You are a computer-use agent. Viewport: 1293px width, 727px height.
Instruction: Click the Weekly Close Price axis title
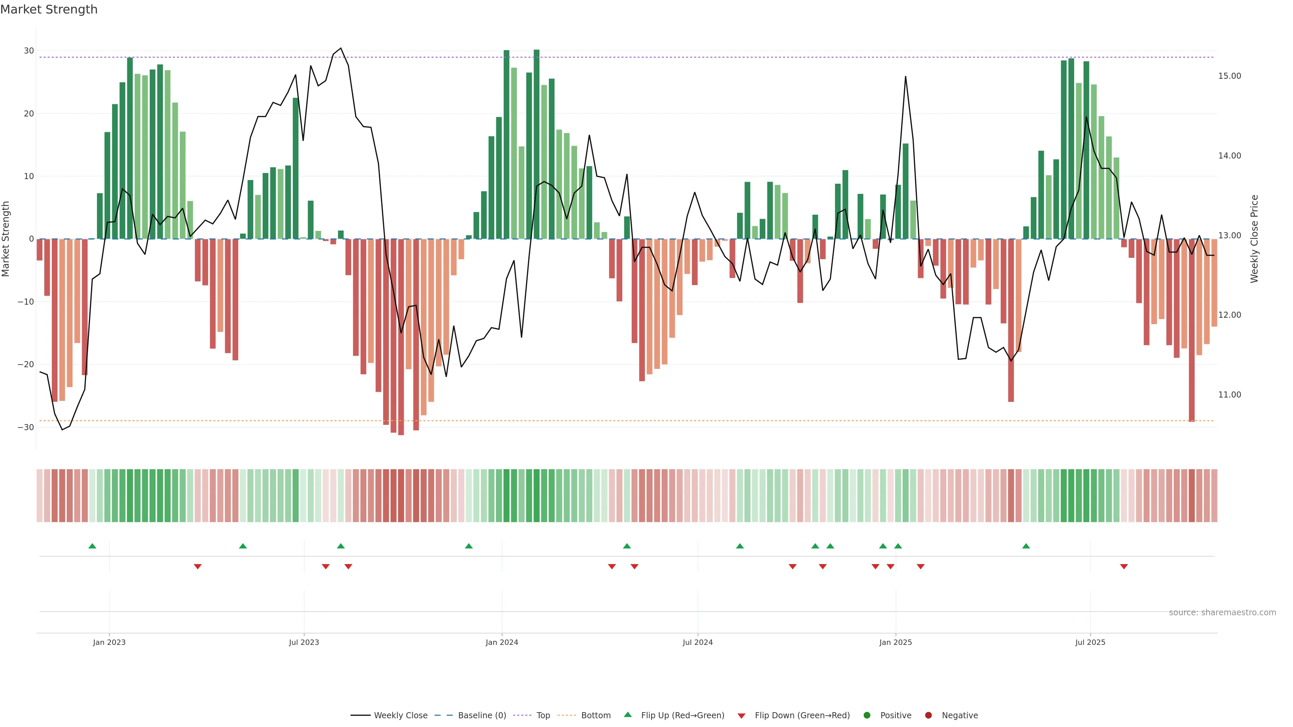pos(1254,239)
